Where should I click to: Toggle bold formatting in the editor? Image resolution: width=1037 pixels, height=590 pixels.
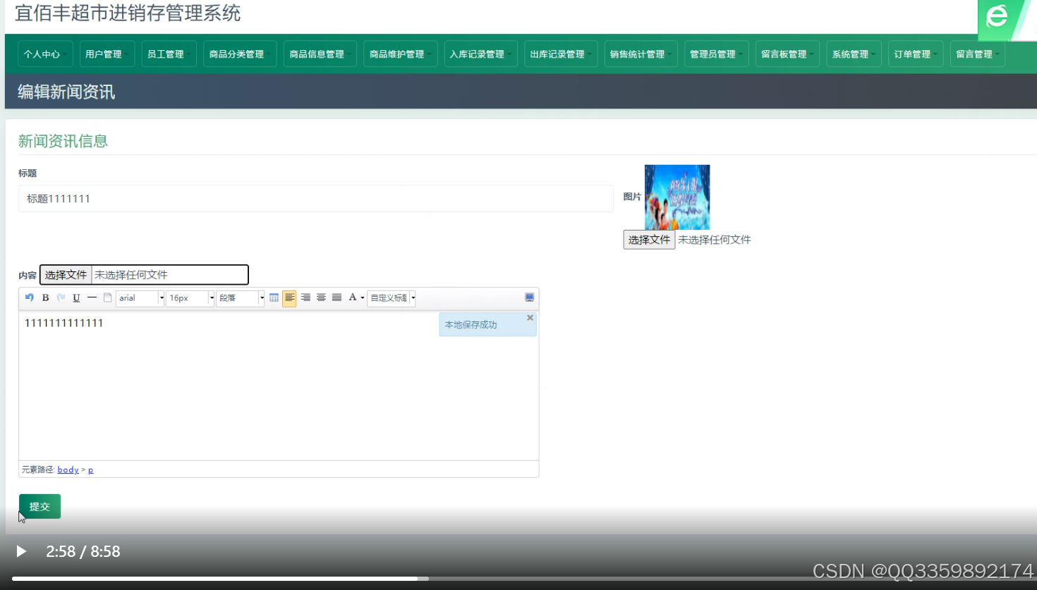tap(45, 297)
